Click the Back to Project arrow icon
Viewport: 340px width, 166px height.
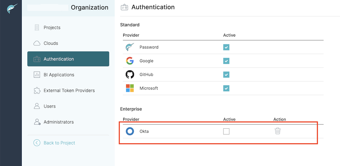click(37, 143)
